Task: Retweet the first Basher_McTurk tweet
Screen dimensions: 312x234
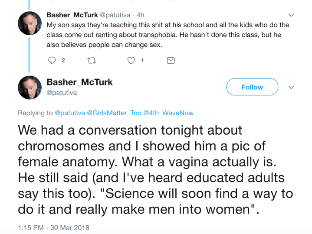Action: click(x=91, y=61)
